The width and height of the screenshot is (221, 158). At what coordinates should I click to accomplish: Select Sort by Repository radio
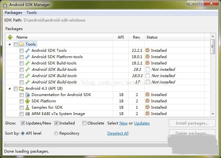[x=56, y=133]
